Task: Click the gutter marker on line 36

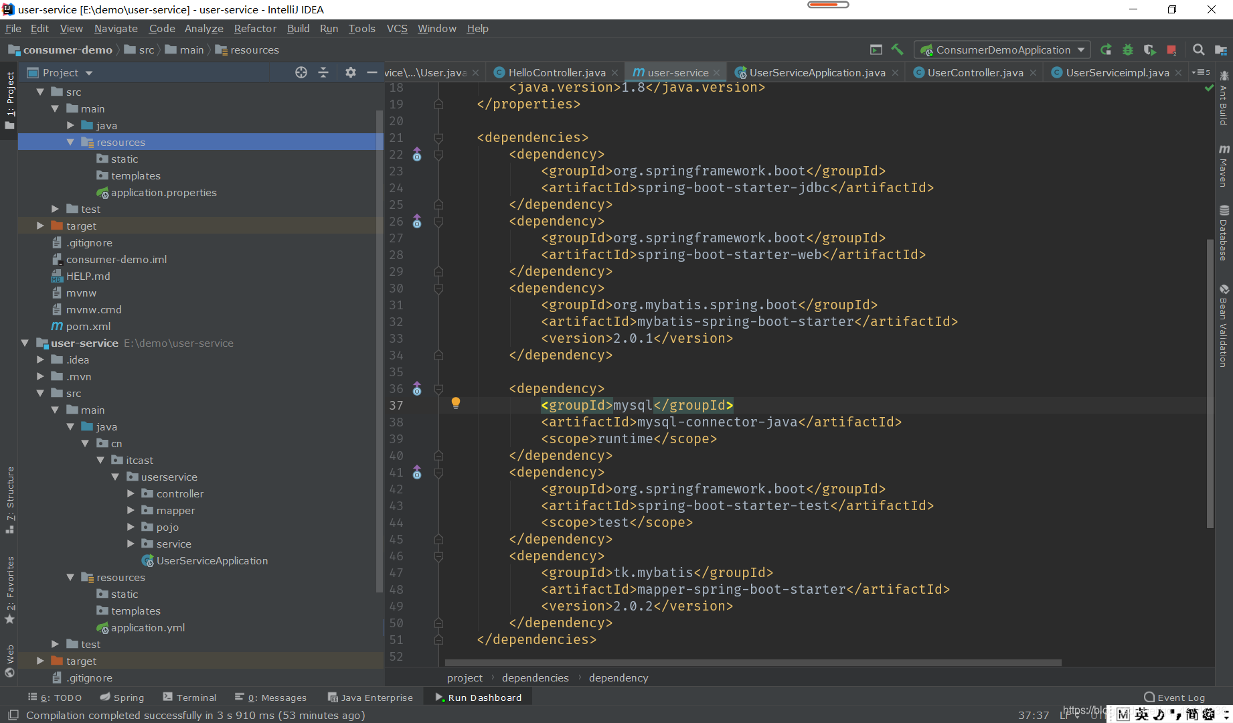Action: pos(417,389)
